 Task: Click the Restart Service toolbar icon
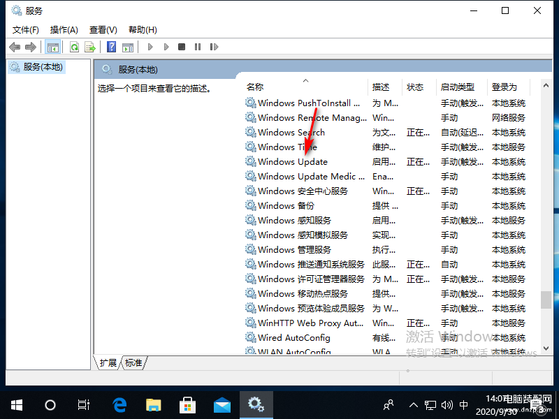pos(214,47)
